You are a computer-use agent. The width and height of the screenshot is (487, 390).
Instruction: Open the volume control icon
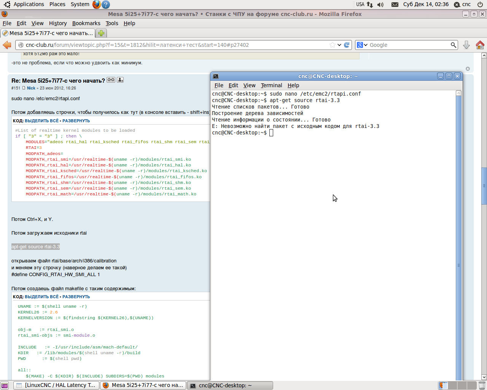coord(380,5)
